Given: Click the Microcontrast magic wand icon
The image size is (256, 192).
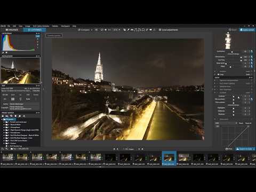Looking at the screenshot, I should point(252,99).
